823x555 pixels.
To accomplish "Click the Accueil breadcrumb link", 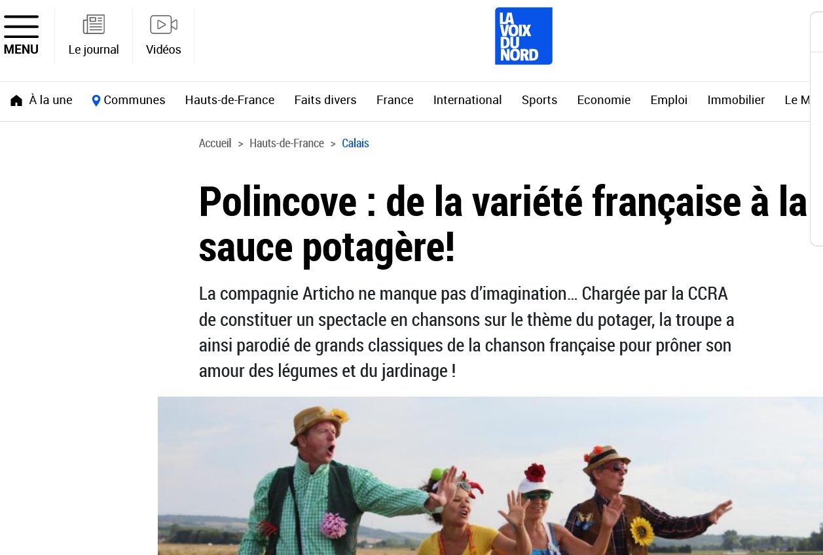I will pos(215,143).
